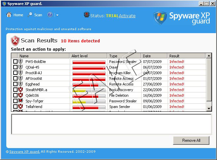Viewport: 217px width, 160px height.
Task: Click the bug icon next to Spy-Tofger
Action: [21, 101]
